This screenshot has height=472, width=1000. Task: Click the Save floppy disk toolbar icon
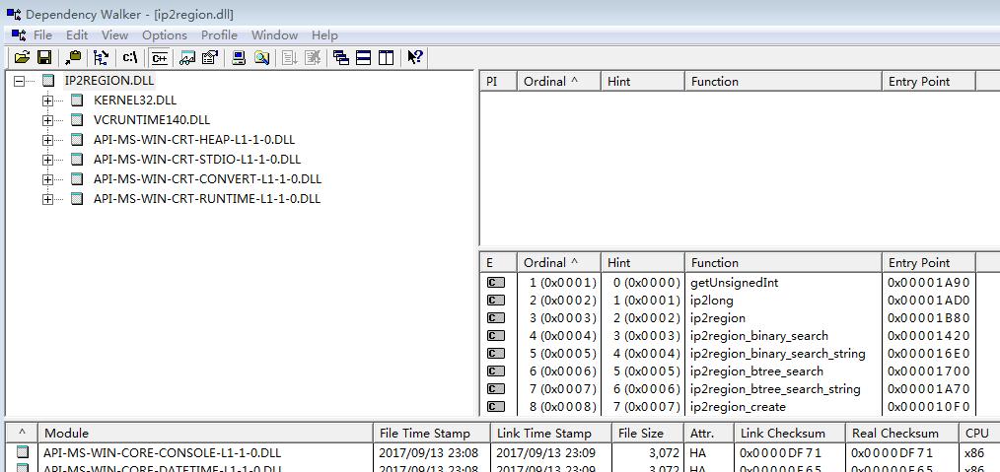click(x=44, y=58)
